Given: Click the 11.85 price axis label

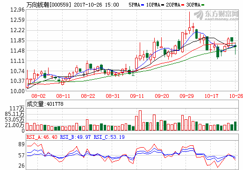Looking at the screenshot, I should [17, 41].
